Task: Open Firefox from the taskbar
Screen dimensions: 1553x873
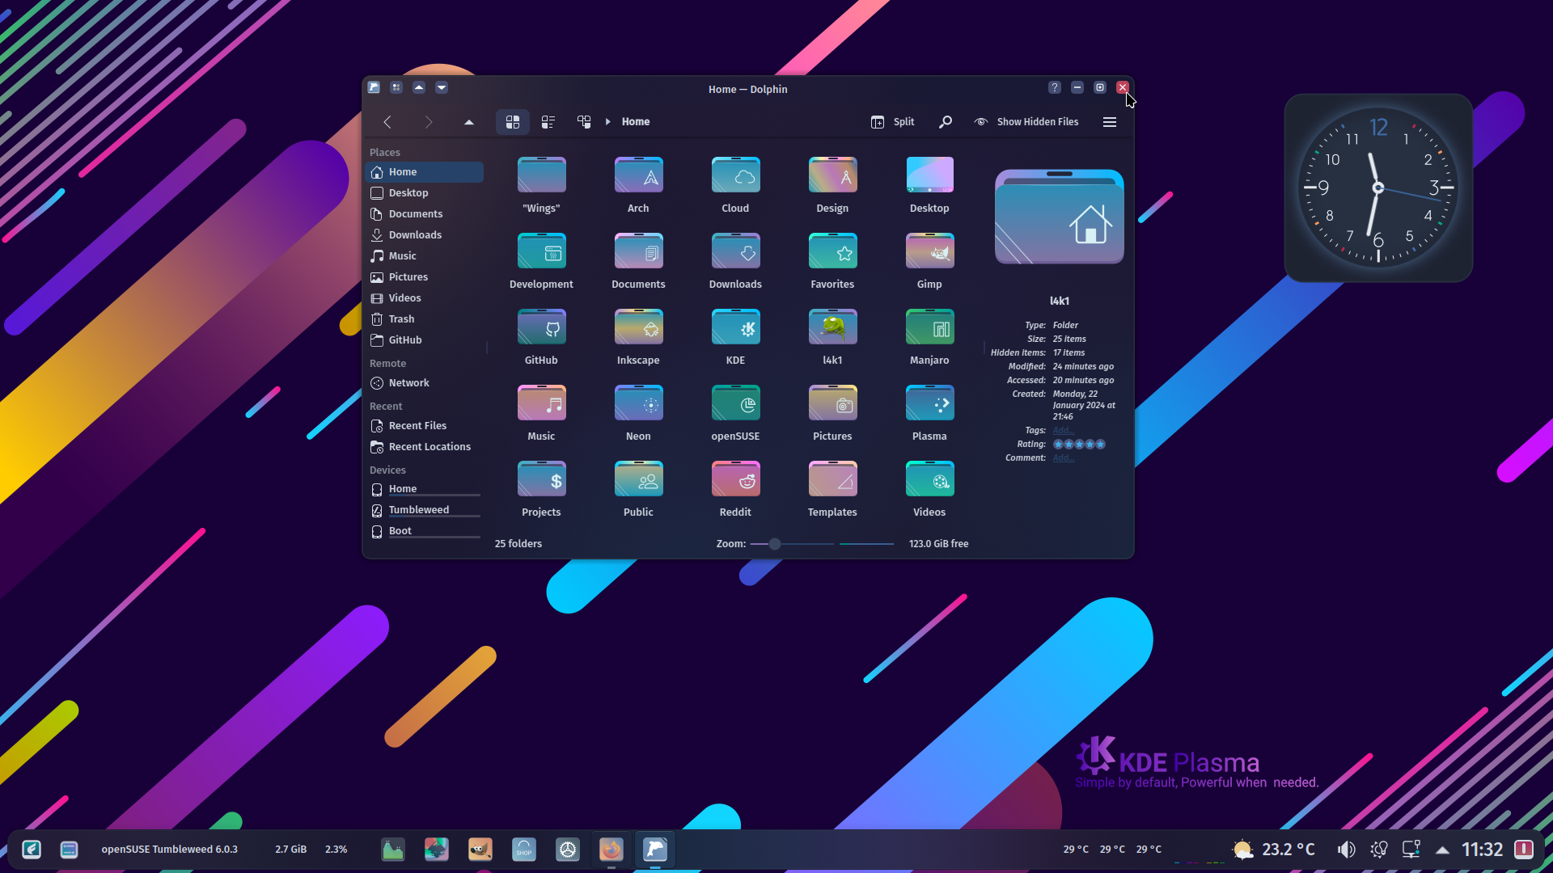Action: tap(611, 850)
